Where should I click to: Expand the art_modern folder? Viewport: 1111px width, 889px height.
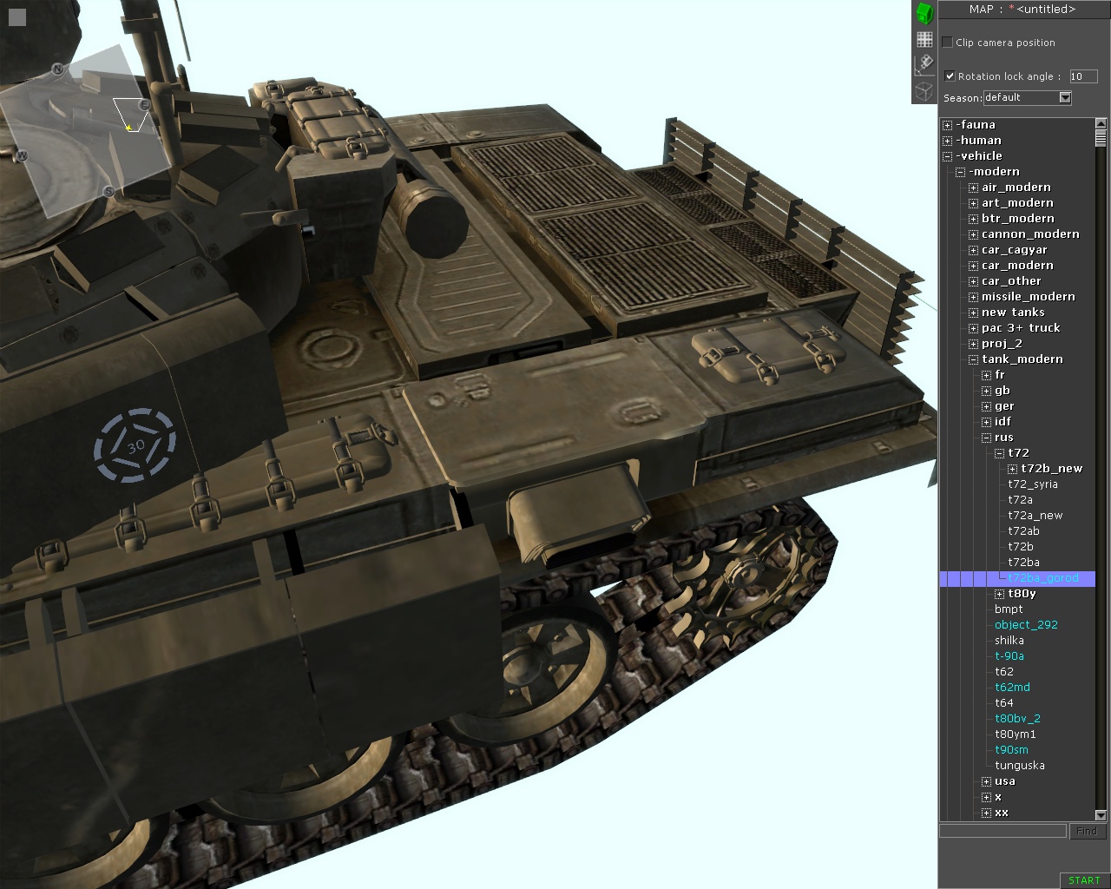coord(973,203)
